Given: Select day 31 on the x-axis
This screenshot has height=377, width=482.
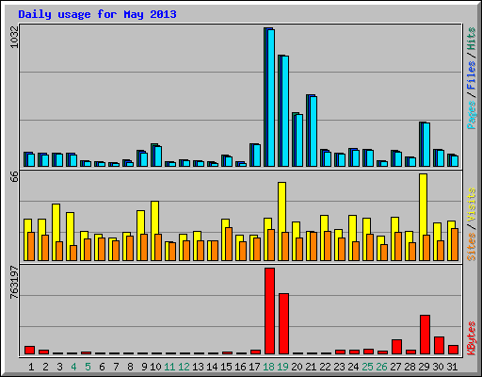Looking at the screenshot, I should pyautogui.click(x=452, y=367).
